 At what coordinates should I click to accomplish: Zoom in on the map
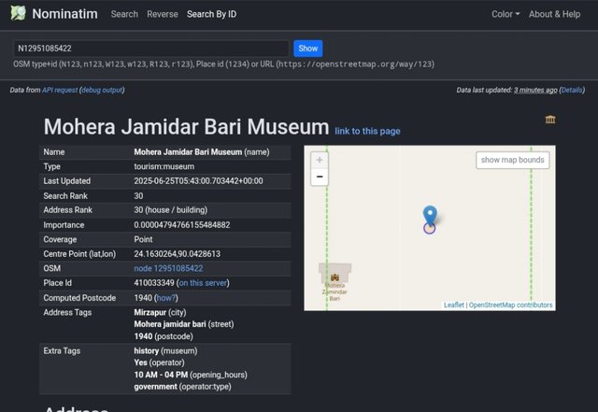point(320,160)
